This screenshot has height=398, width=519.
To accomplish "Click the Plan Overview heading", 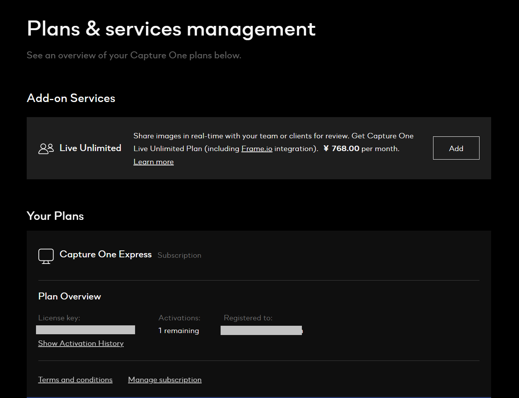I will coord(70,296).
